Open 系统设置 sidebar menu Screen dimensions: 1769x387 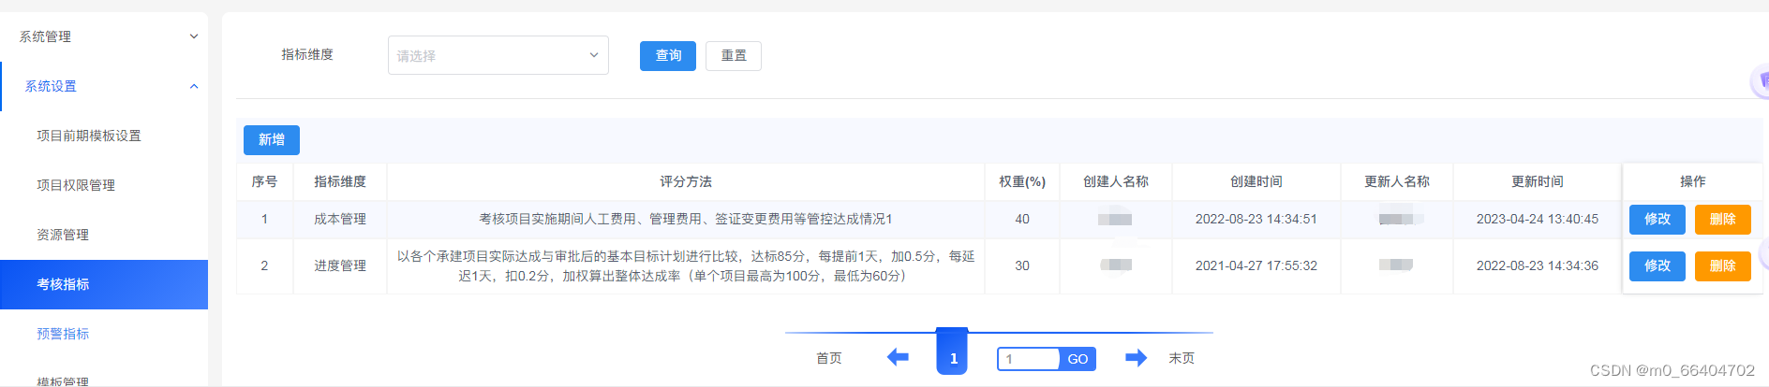click(104, 86)
